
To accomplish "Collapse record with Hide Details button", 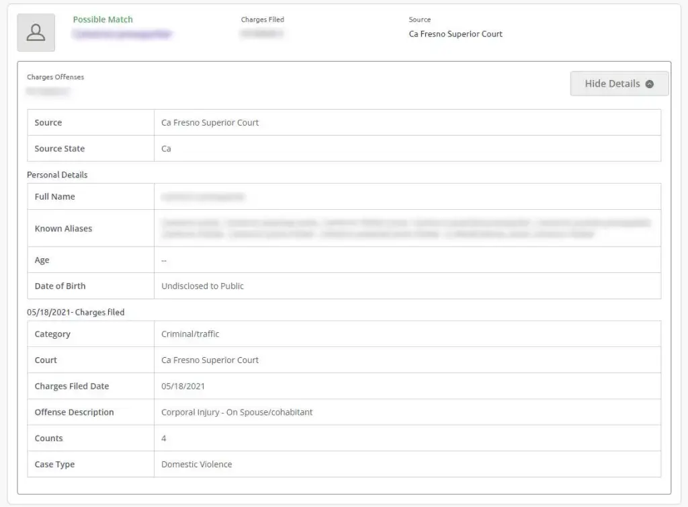I will point(619,84).
